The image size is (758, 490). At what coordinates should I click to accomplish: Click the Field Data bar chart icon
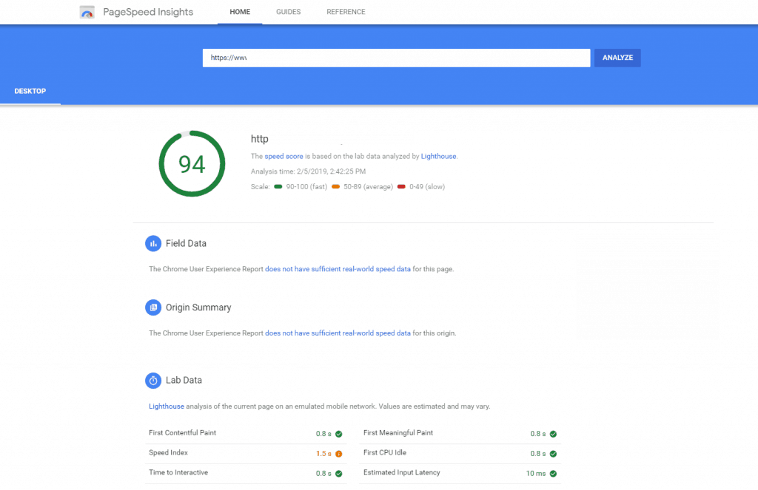153,243
